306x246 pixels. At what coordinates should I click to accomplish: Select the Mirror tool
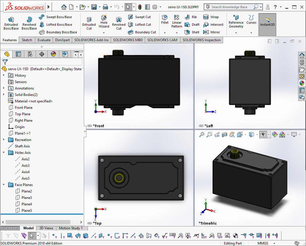pos(212,32)
